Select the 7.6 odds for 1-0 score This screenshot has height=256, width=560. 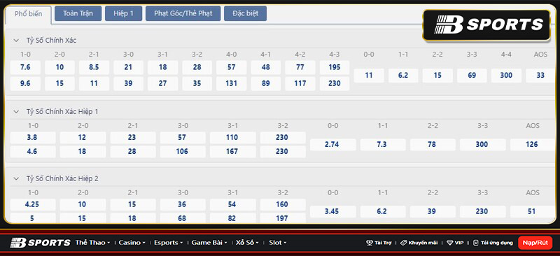25,67
